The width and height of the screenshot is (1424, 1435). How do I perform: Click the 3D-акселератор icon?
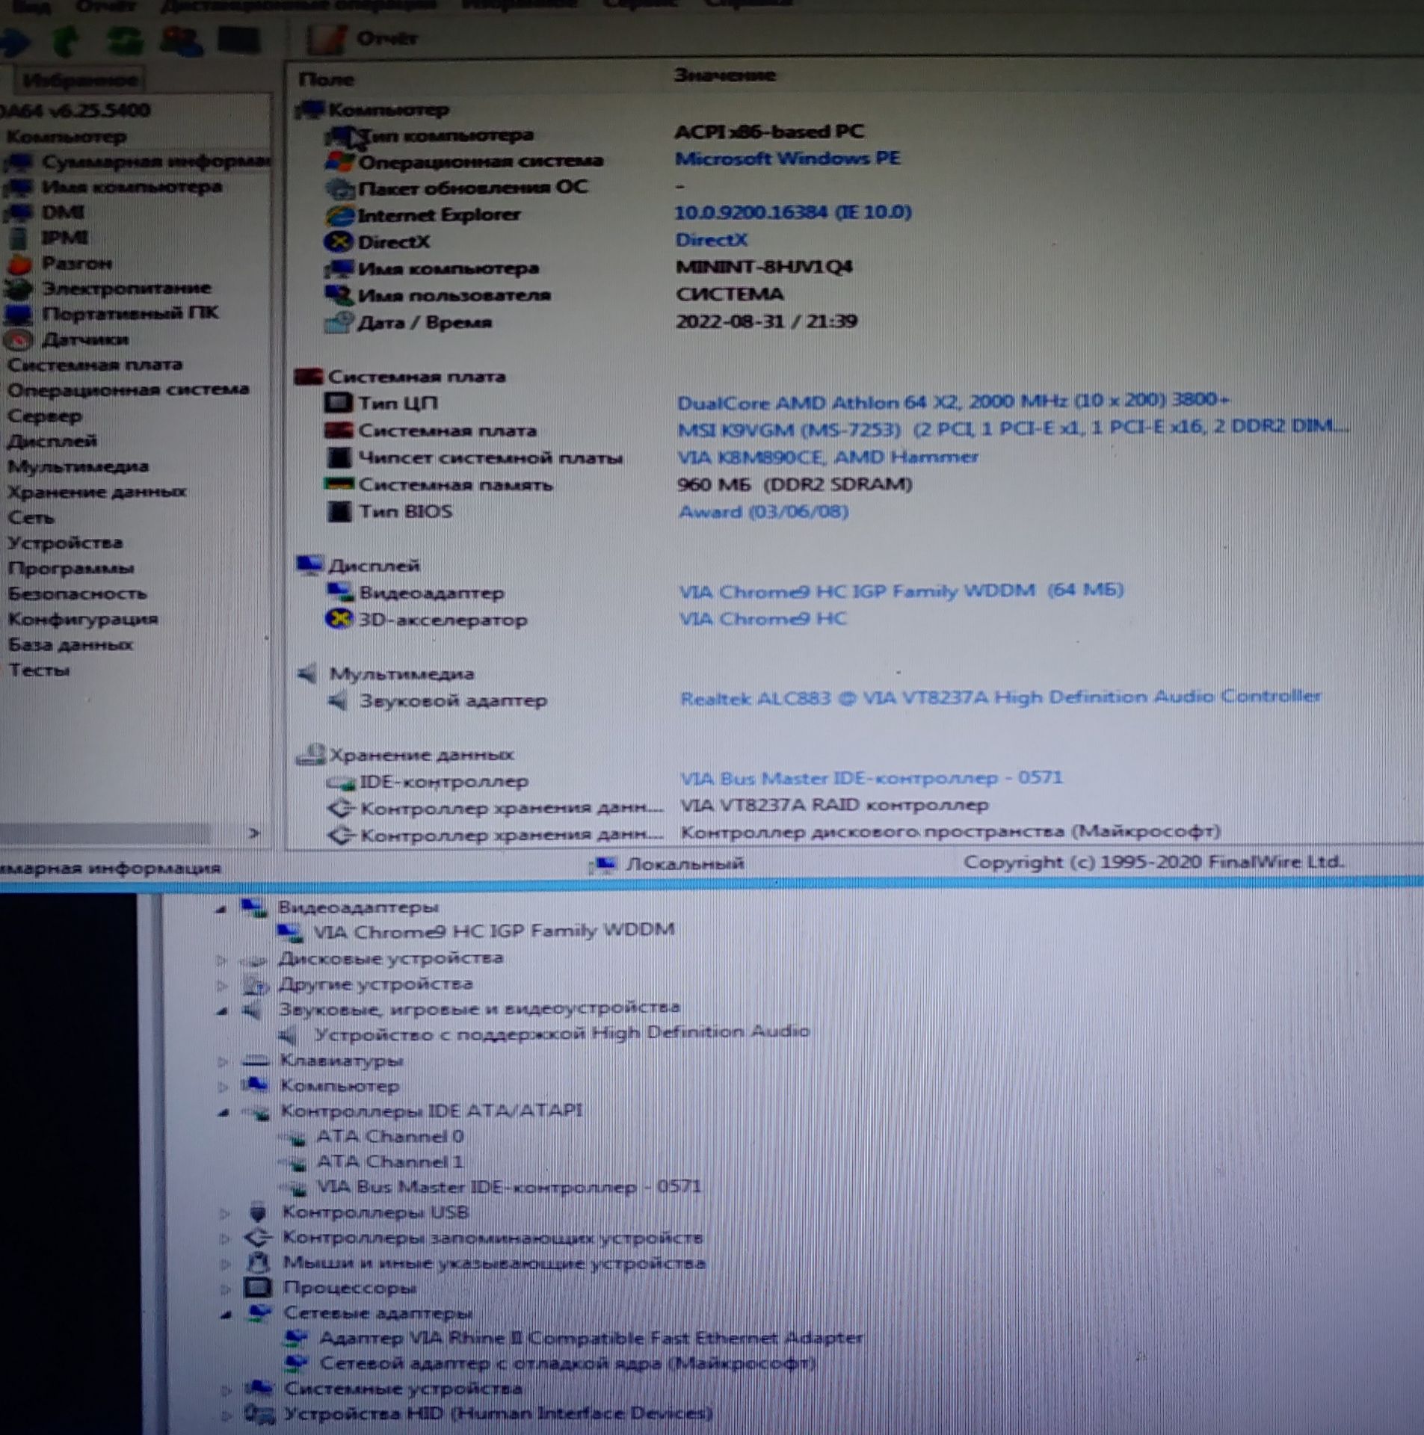point(339,619)
